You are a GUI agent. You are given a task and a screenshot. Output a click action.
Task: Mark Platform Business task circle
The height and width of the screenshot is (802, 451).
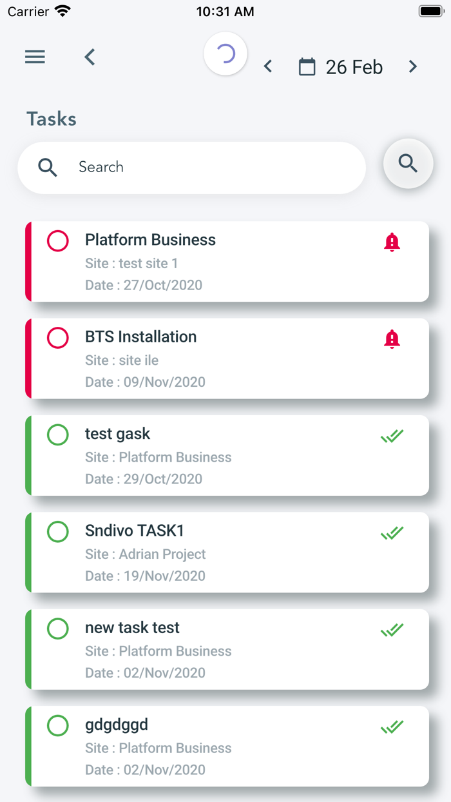point(58,241)
